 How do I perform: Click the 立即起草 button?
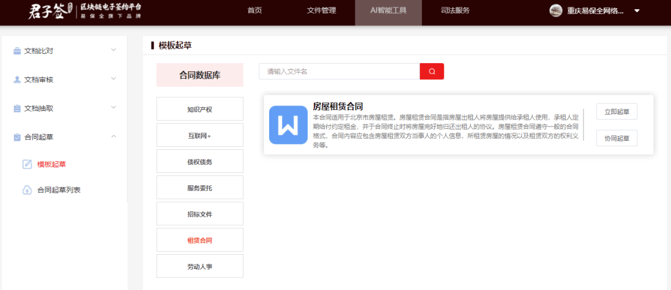pyautogui.click(x=616, y=112)
